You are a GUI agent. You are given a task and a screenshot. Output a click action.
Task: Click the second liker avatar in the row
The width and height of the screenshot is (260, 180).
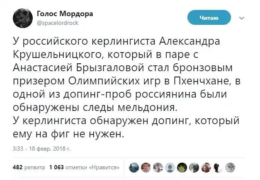coord(146,167)
